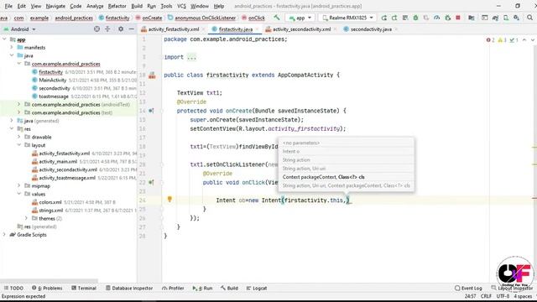Open the File menu
This screenshot has height=302, width=537.
tap(8, 6)
